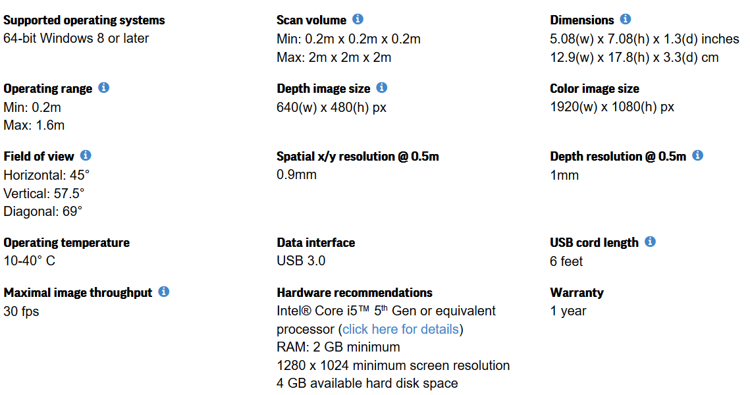The height and width of the screenshot is (395, 750).
Task: Open the Dimensions info tooltip icon
Action: (626, 20)
